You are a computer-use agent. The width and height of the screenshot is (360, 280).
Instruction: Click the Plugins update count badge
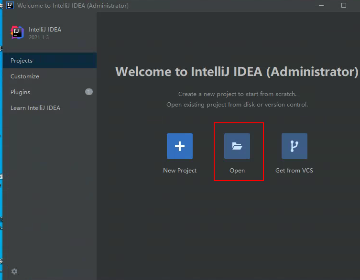[x=89, y=92]
